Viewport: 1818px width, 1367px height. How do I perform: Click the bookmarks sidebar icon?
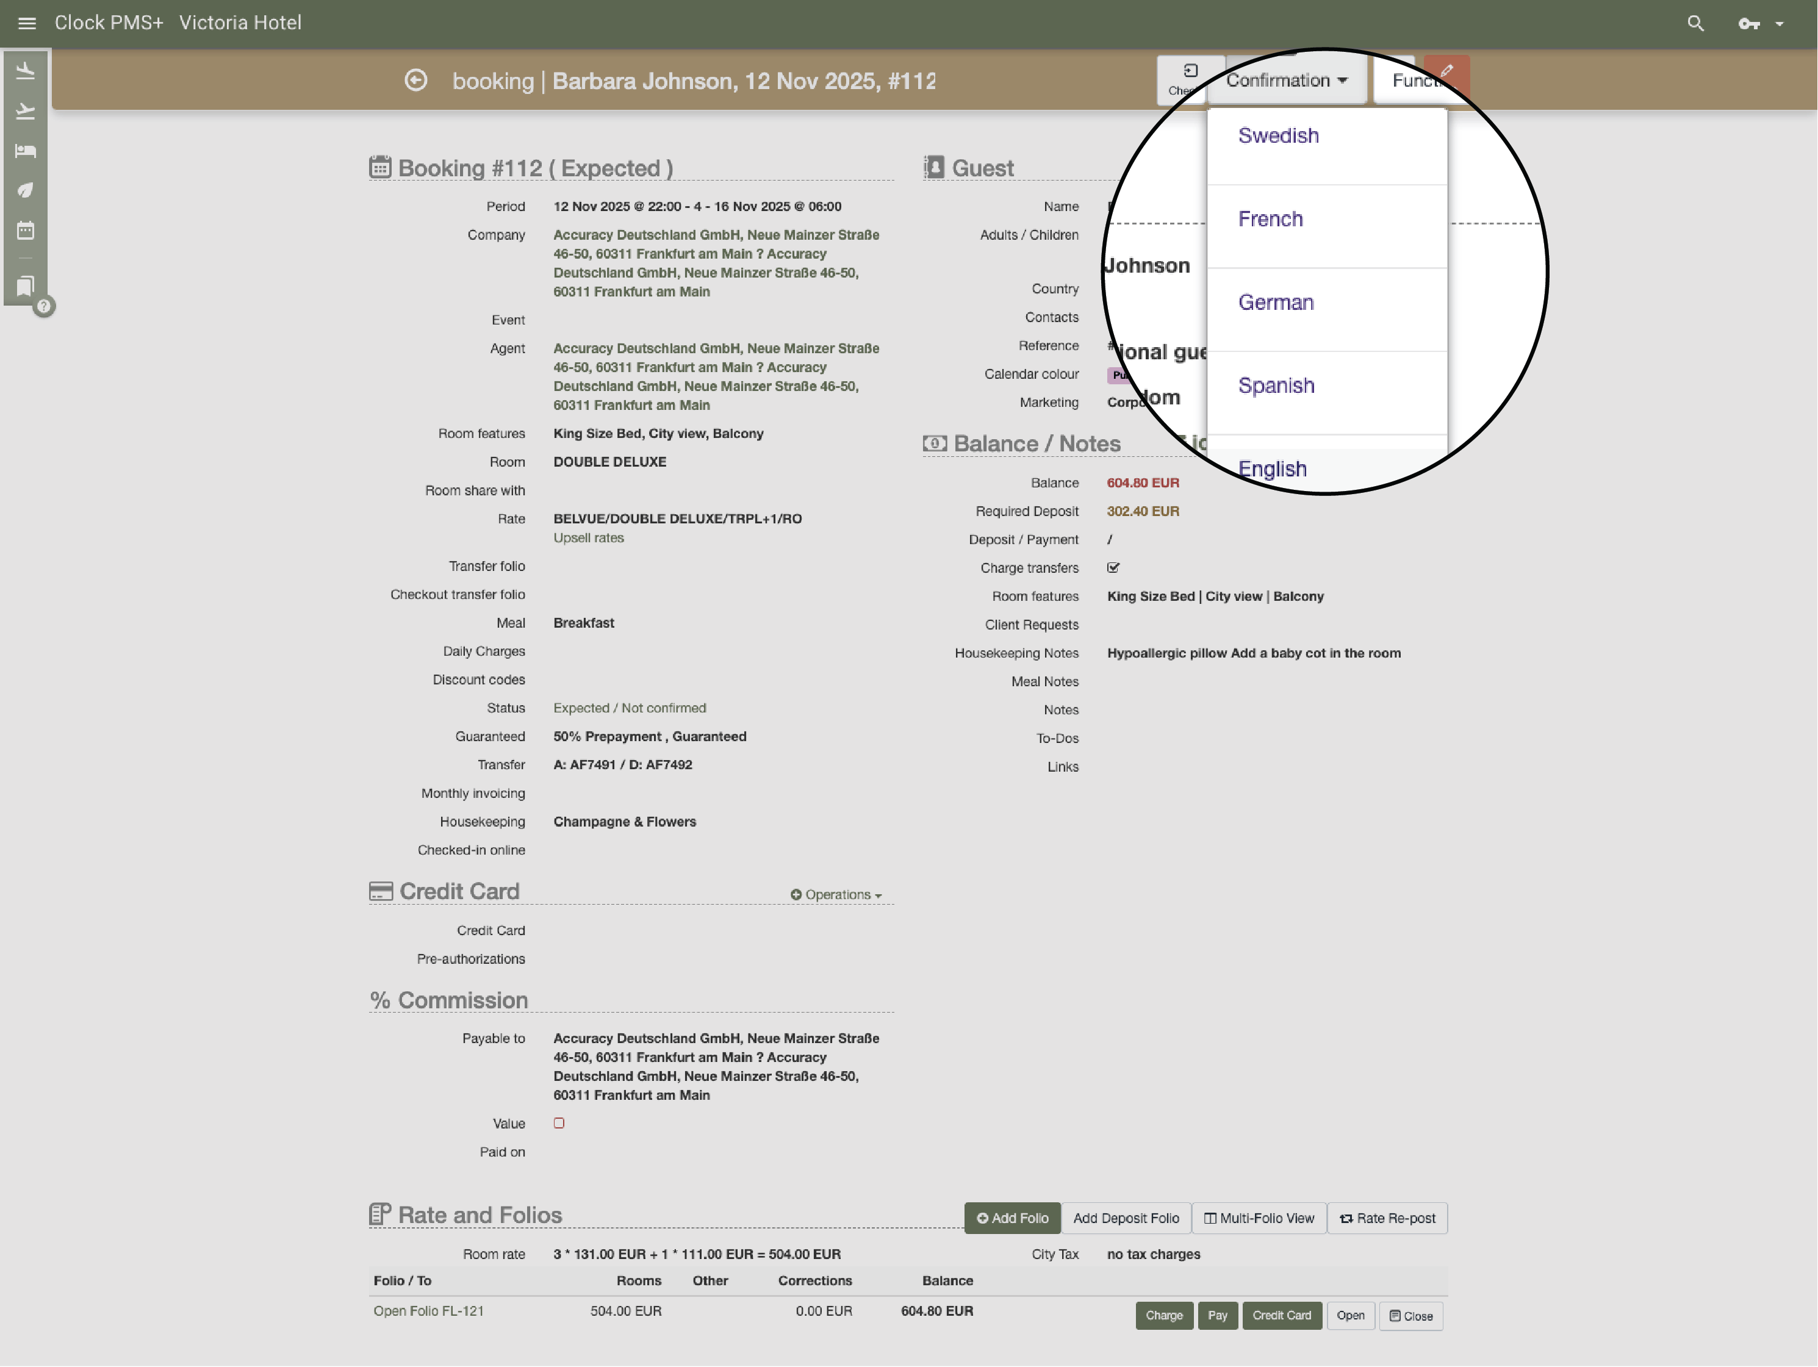pyautogui.click(x=26, y=285)
